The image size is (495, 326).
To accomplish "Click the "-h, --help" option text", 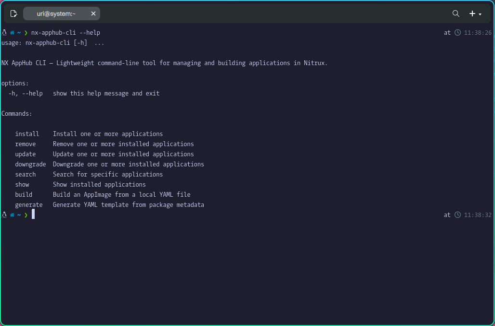I will 26,94.
